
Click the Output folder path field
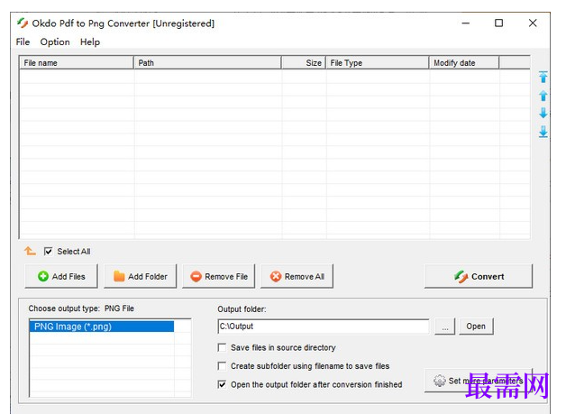point(324,327)
